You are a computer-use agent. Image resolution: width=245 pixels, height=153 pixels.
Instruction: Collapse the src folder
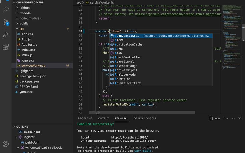click(17, 29)
